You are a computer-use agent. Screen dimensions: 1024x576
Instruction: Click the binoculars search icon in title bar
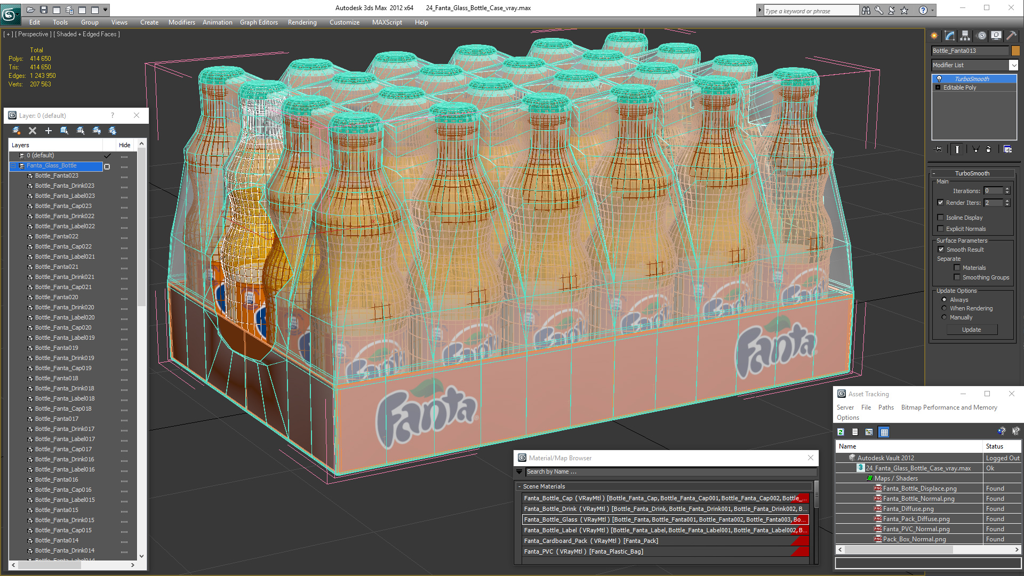(866, 10)
